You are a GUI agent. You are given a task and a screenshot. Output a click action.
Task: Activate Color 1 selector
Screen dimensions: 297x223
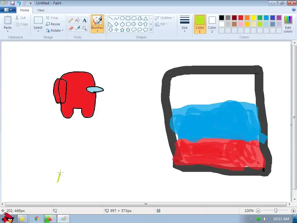click(200, 24)
